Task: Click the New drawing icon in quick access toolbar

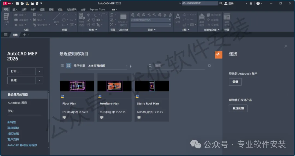Action: [17, 3]
